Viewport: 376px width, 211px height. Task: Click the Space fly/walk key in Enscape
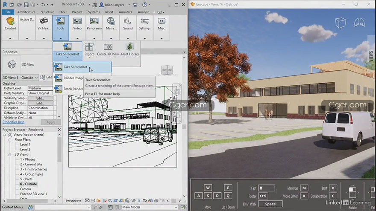pyautogui.click(x=270, y=204)
